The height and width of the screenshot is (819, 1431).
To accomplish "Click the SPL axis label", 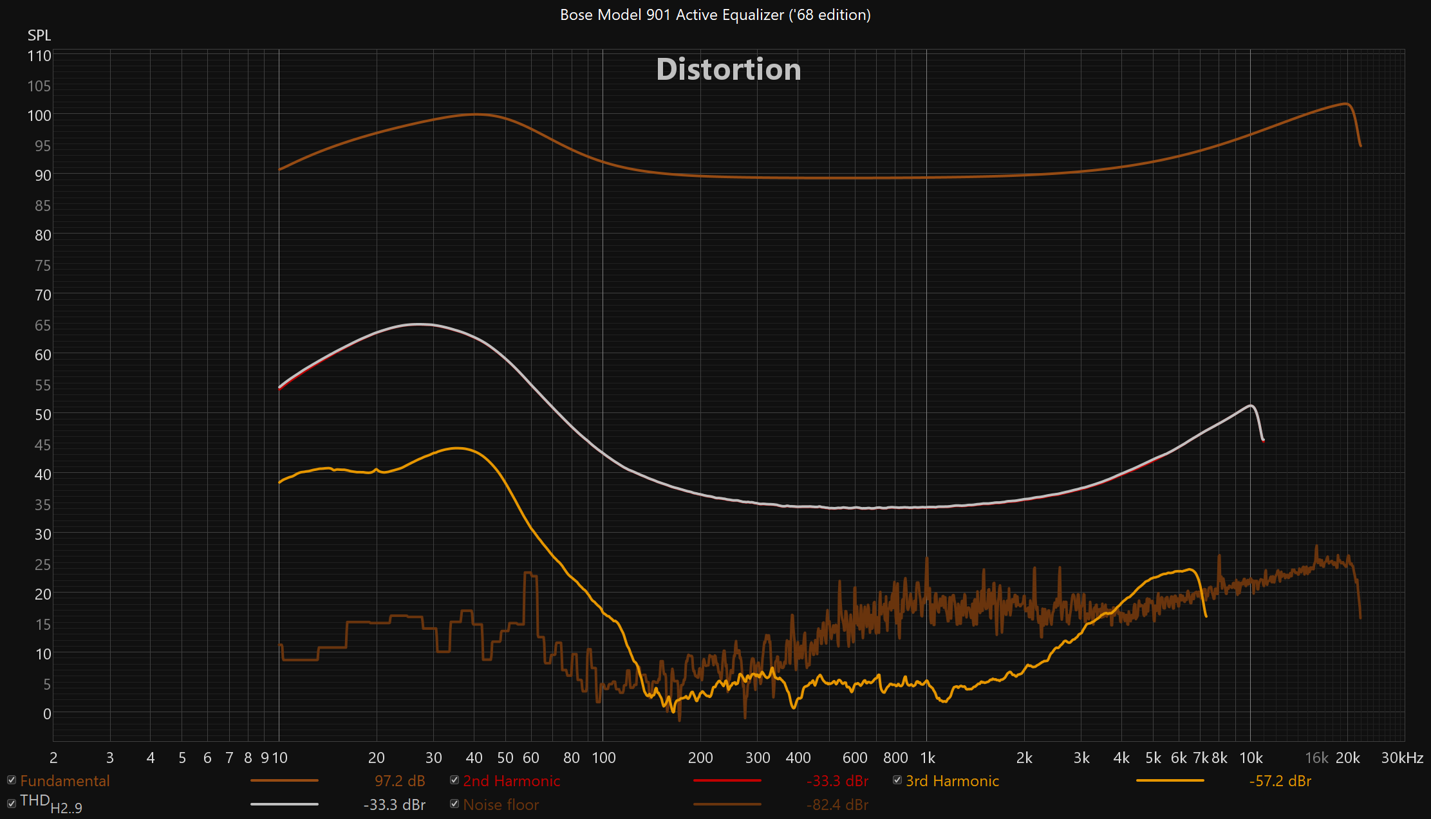I will click(x=39, y=35).
